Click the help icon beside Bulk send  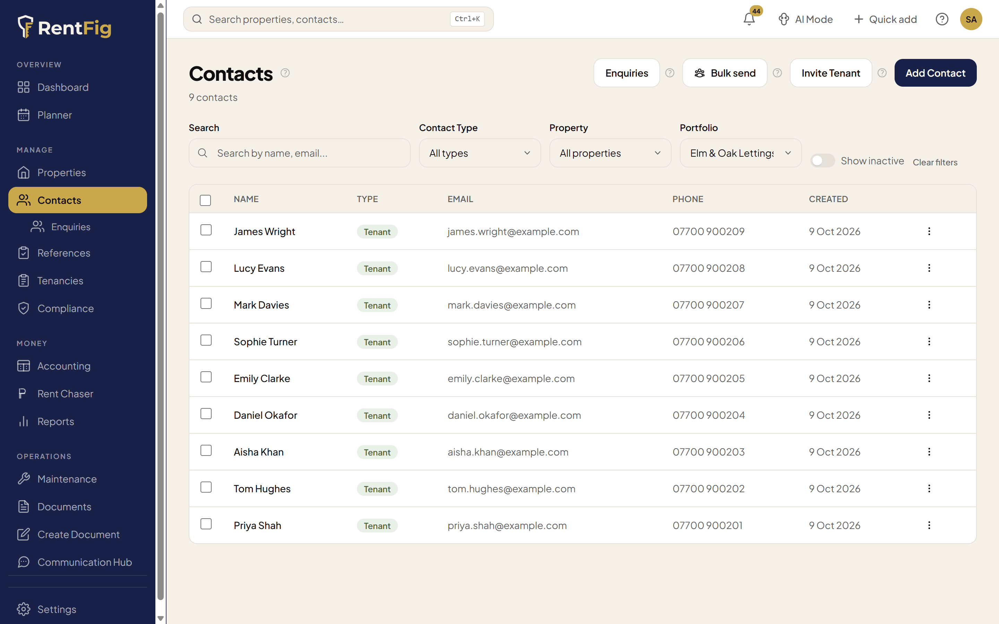777,73
